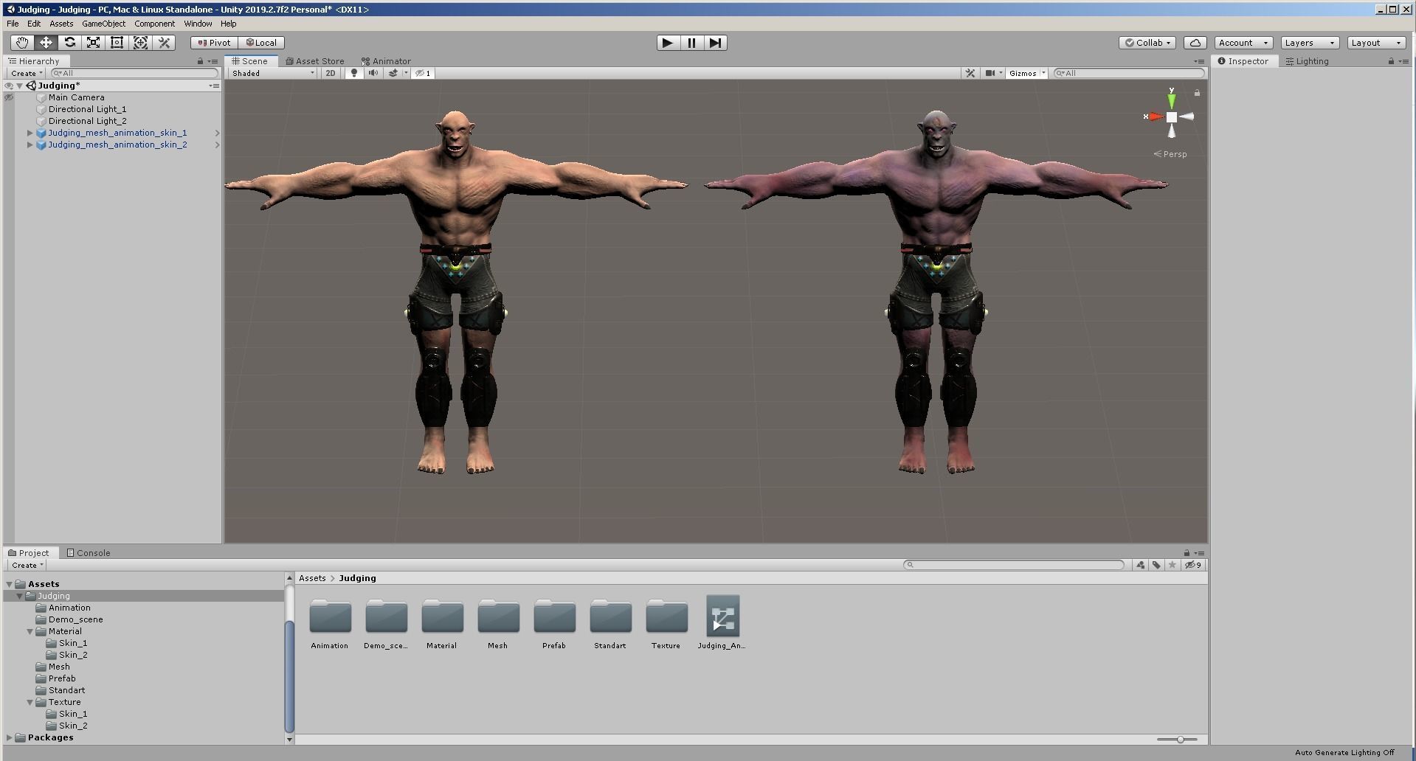Toggle scene audio speaker icon
The width and height of the screenshot is (1416, 761).
373,73
